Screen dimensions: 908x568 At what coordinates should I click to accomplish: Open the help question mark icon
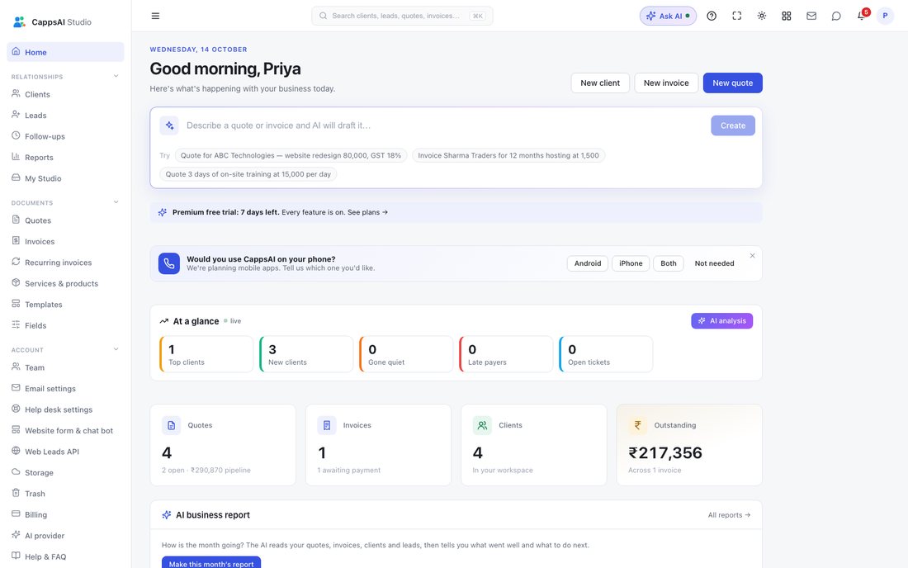point(712,16)
